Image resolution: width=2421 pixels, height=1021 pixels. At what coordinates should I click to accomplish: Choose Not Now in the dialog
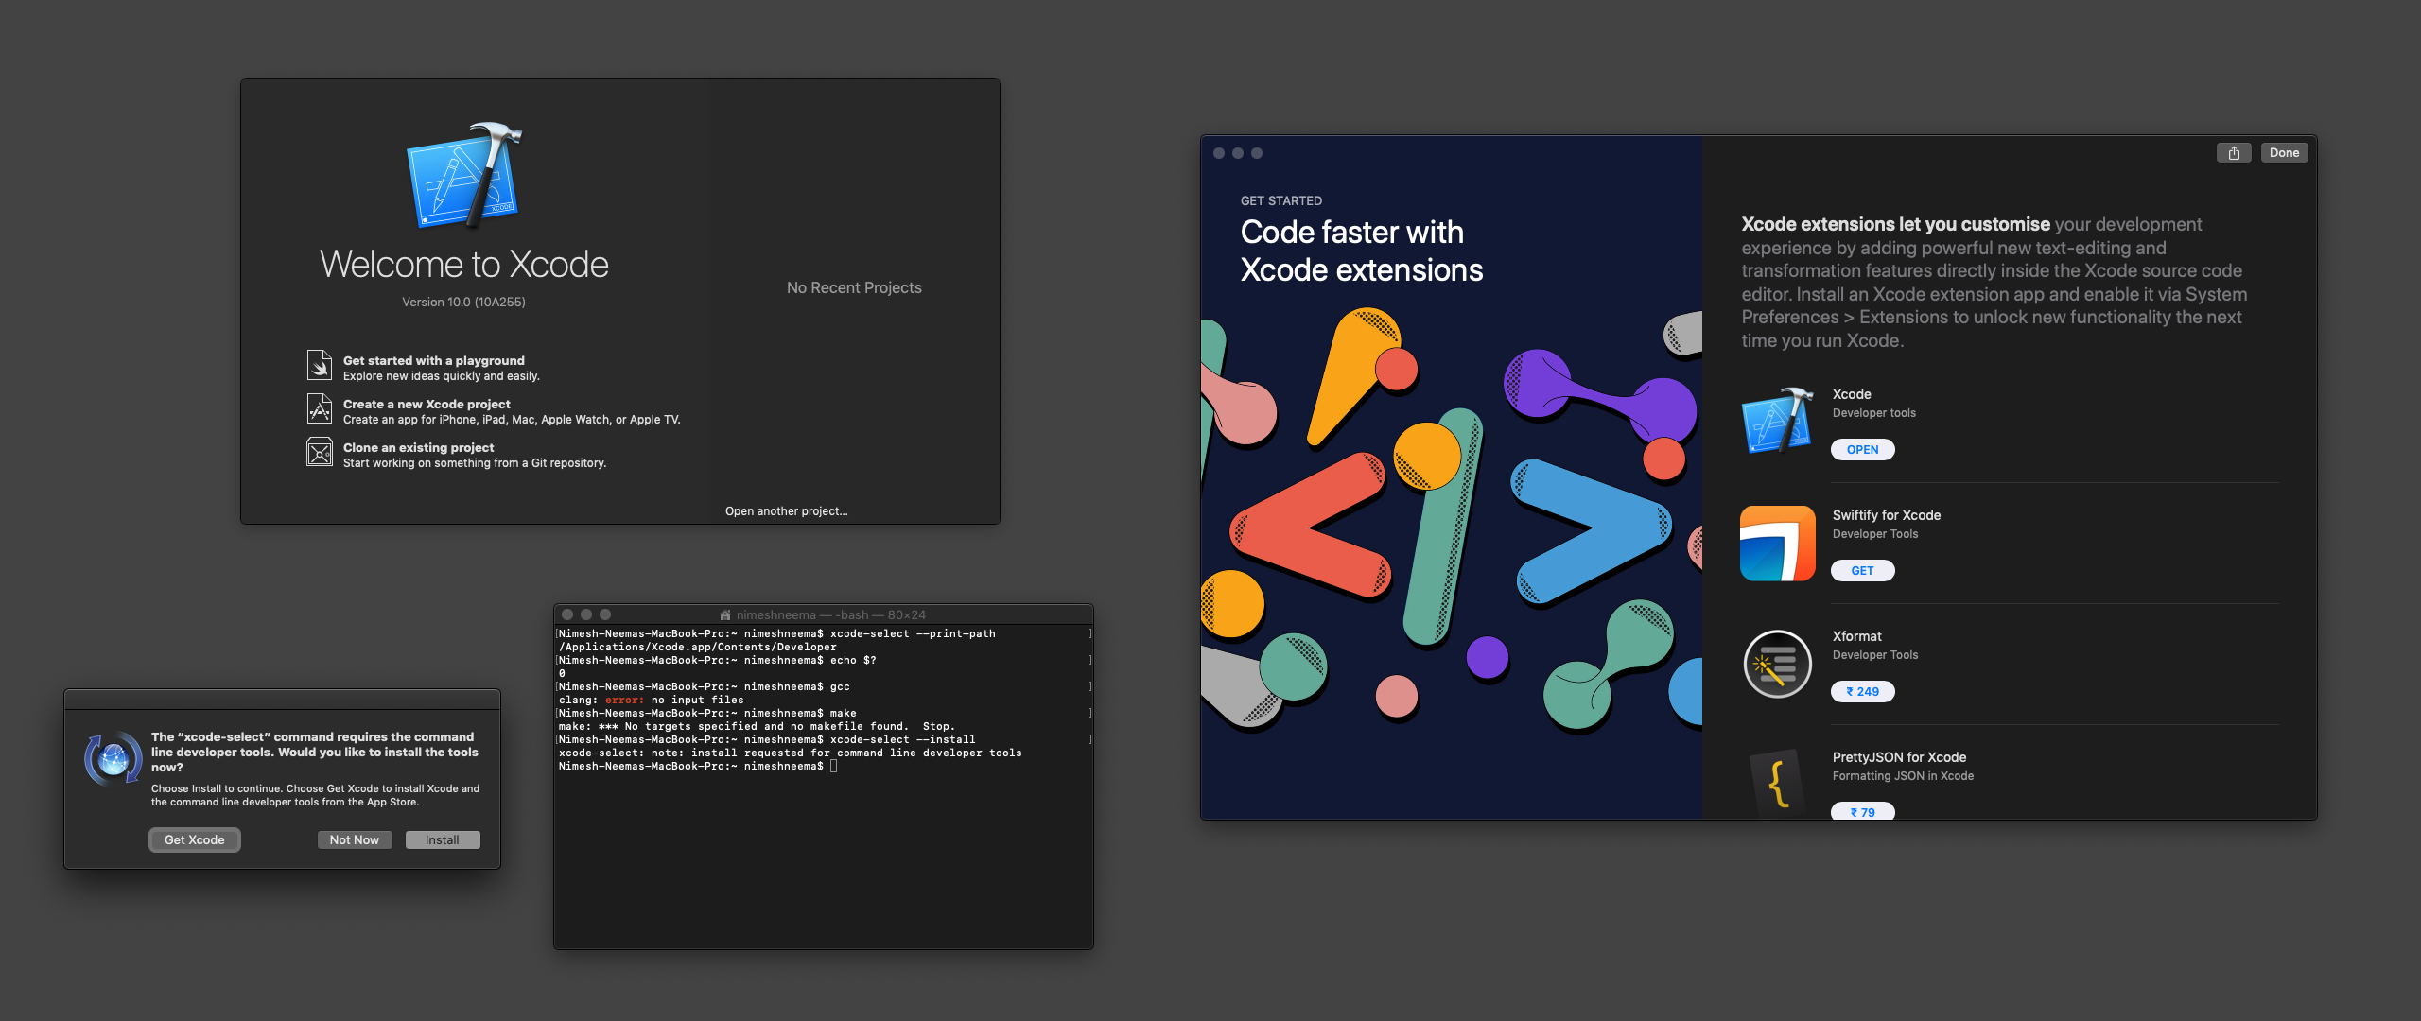tap(355, 839)
